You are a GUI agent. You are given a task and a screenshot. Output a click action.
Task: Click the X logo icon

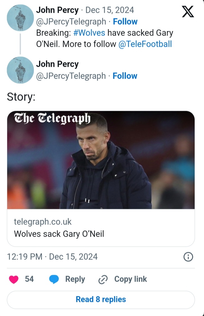coord(188,12)
